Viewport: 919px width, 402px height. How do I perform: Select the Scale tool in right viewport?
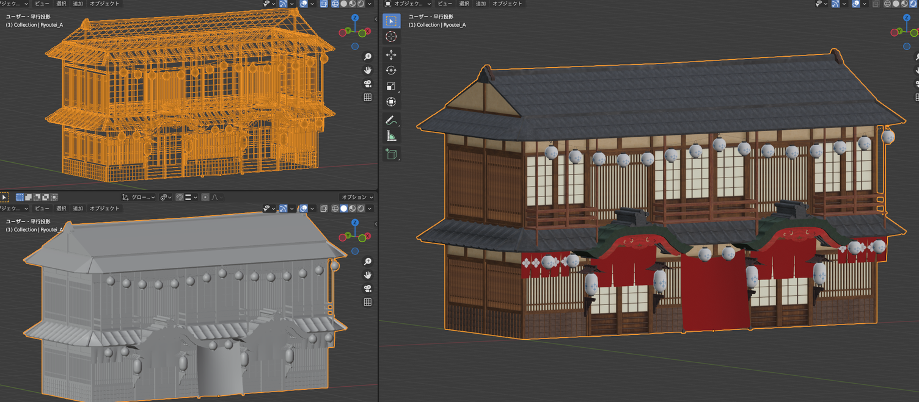tap(391, 86)
